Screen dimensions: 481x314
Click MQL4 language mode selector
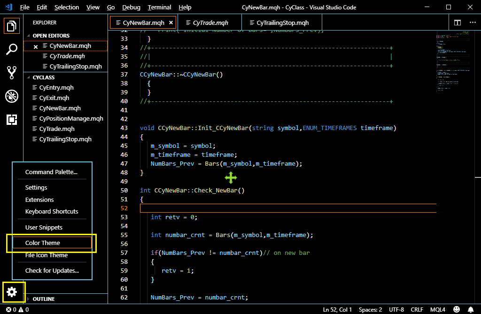(x=437, y=310)
